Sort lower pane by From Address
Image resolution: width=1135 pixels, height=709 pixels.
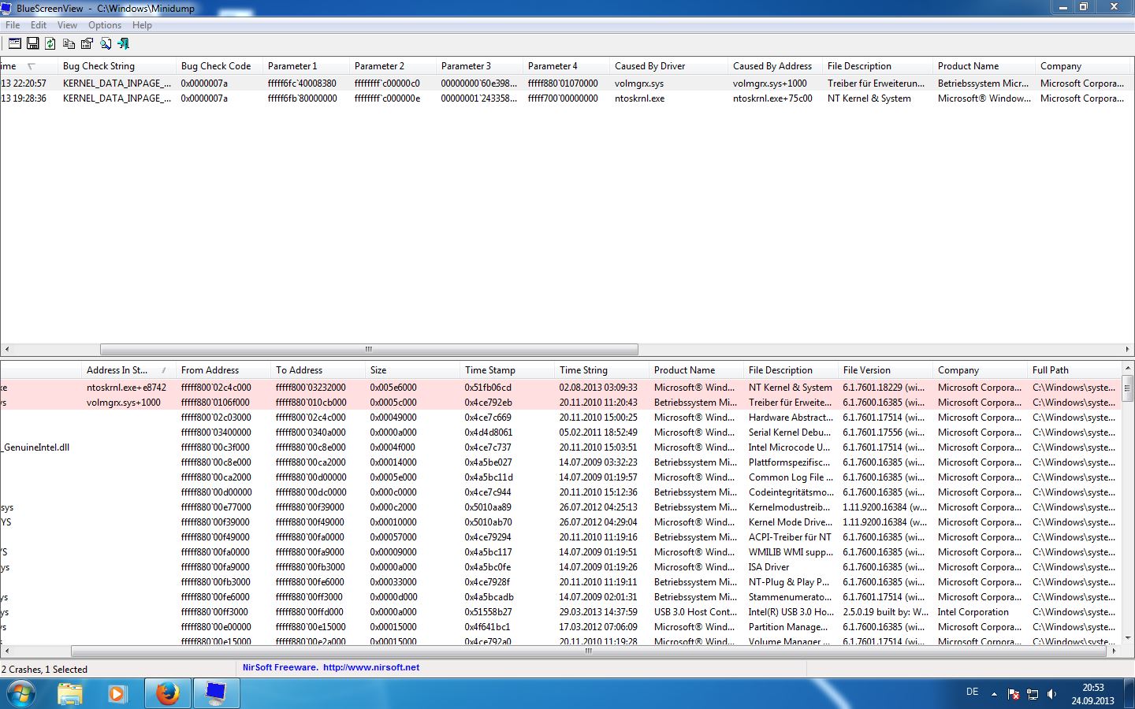(223, 370)
